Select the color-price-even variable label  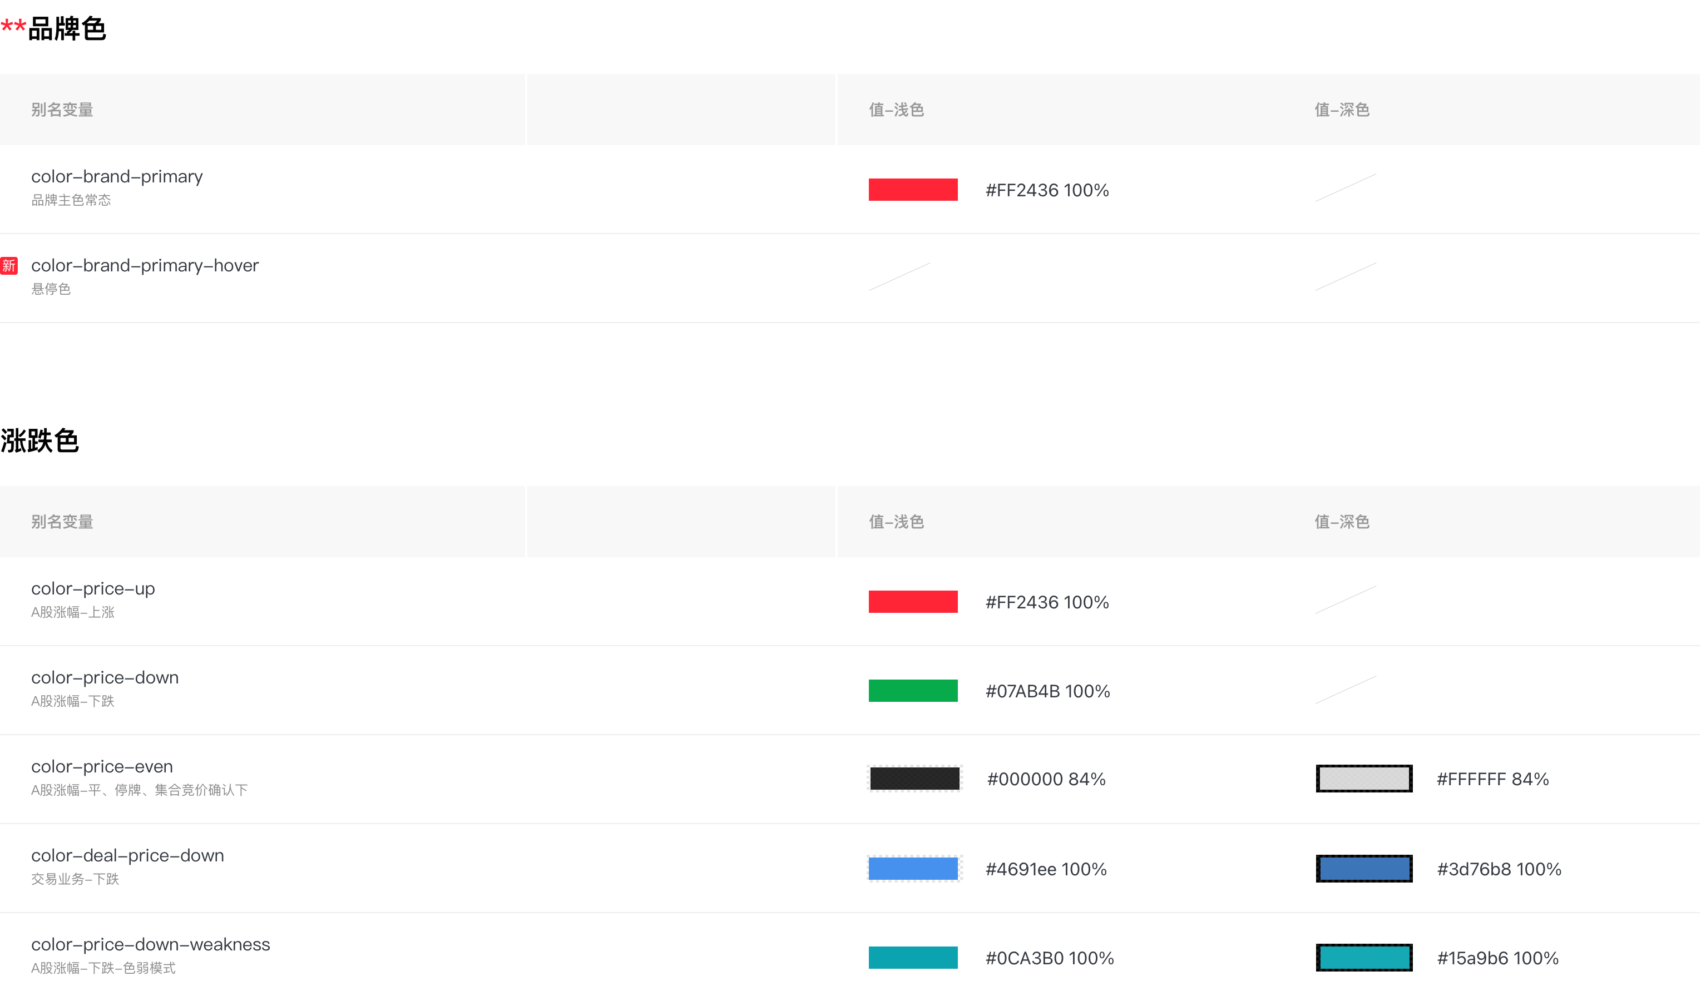pyautogui.click(x=102, y=767)
